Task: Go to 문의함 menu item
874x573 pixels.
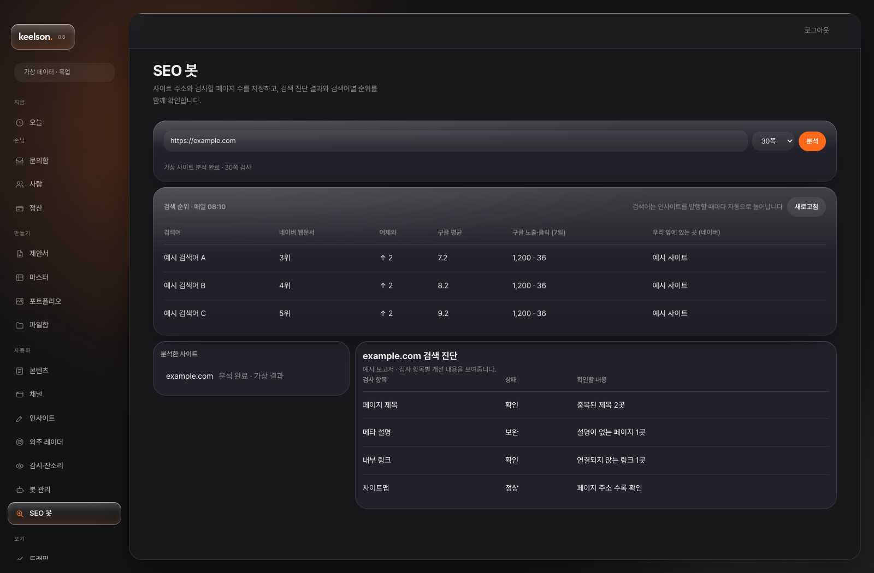Action: point(64,160)
